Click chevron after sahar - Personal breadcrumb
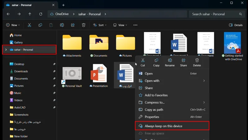Image resolution: width=248 pixels, height=140 pixels. pos(105,14)
